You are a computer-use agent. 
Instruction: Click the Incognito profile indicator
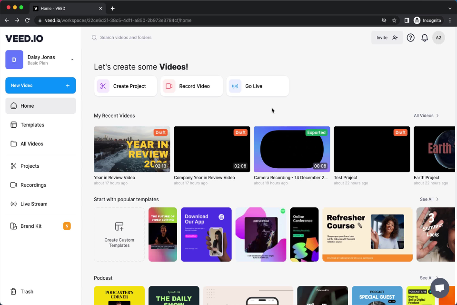pos(427,20)
